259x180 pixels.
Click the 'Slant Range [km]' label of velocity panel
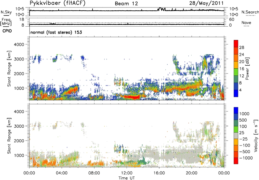pos(9,135)
